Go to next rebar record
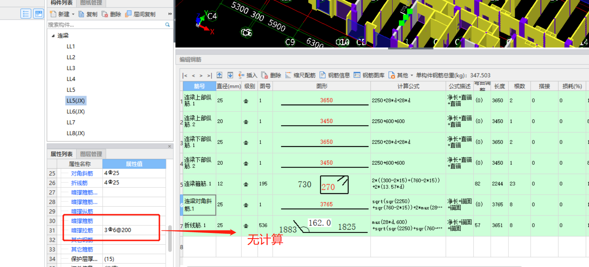 [x=201, y=75]
